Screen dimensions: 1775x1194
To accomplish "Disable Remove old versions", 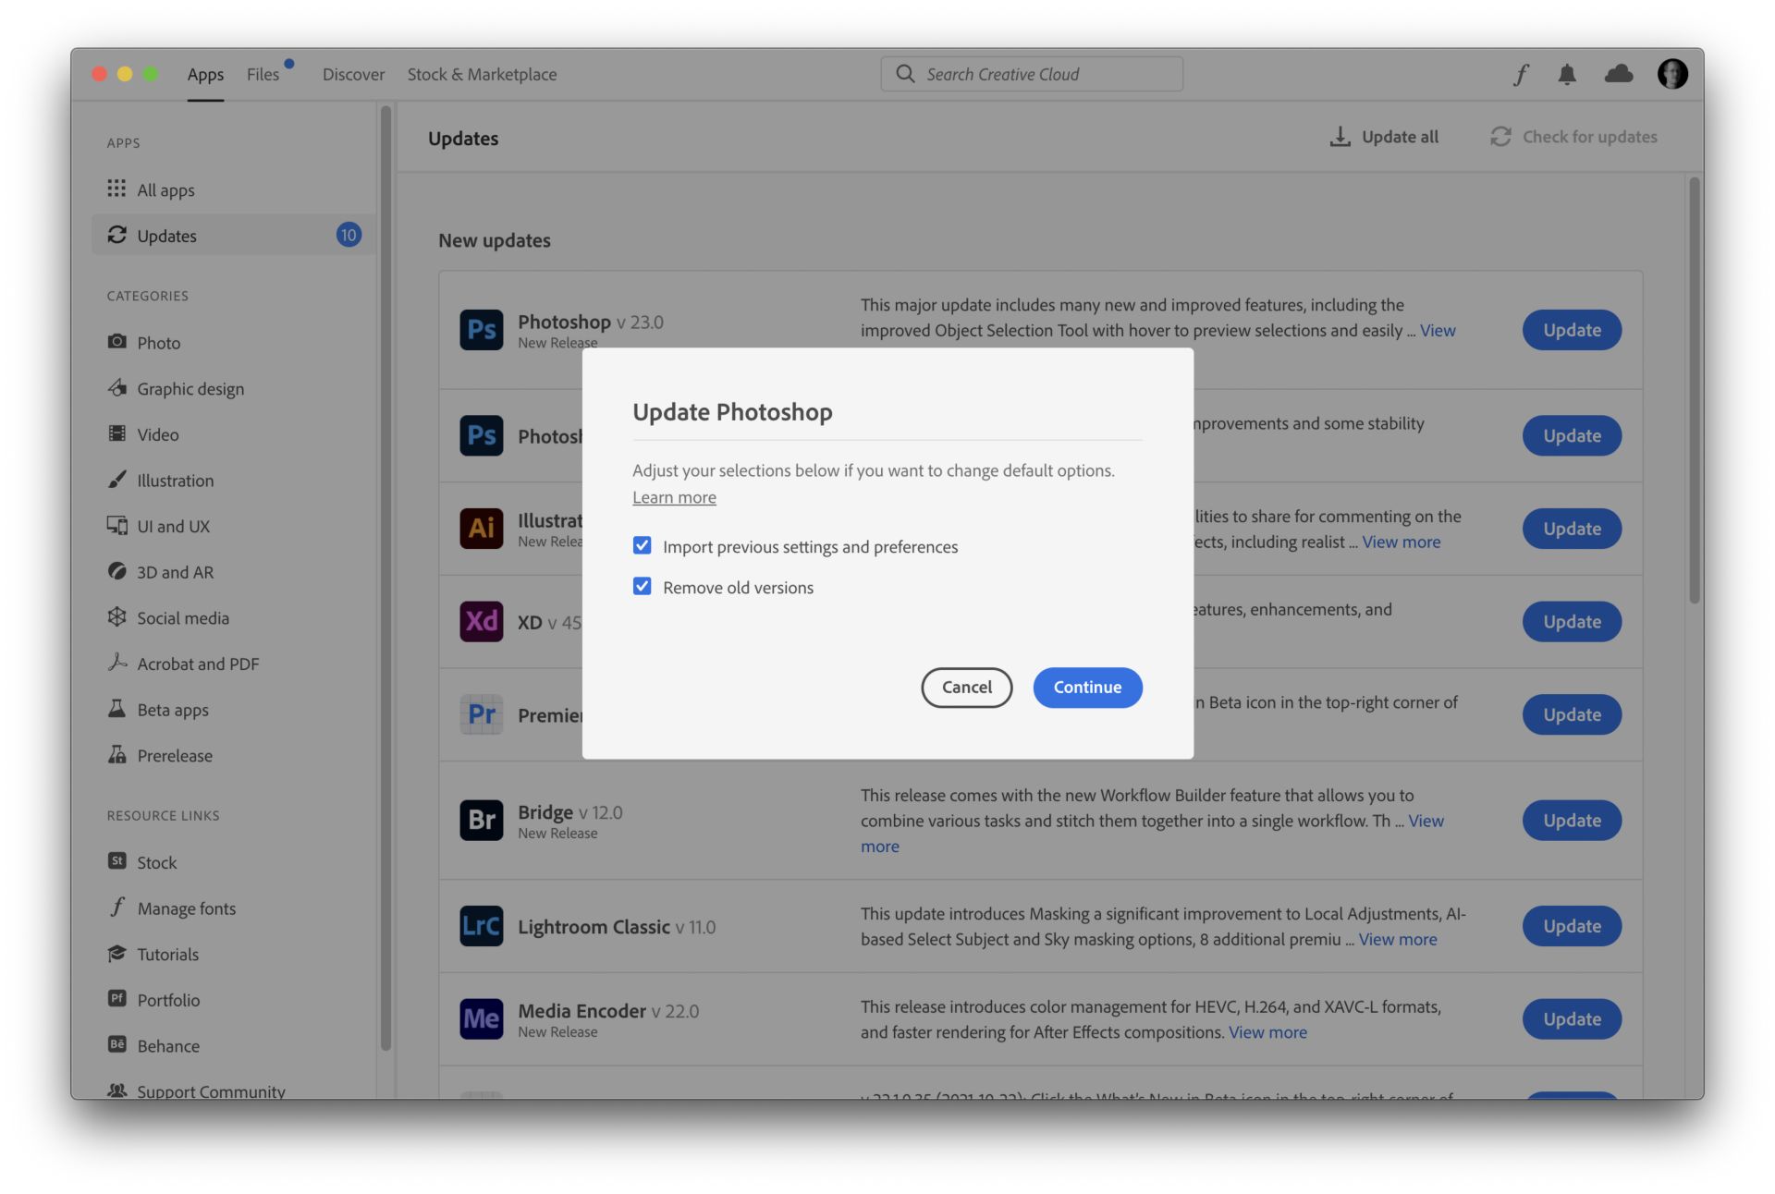I will point(642,586).
